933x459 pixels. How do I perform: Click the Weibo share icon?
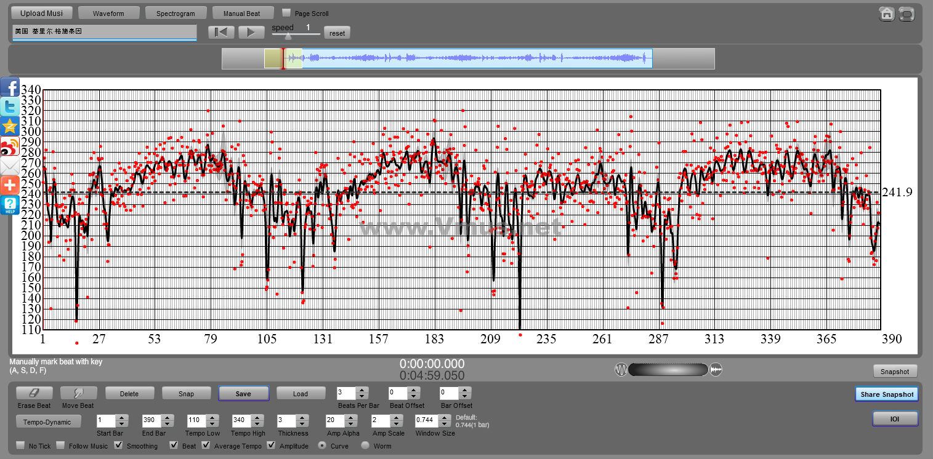point(9,146)
